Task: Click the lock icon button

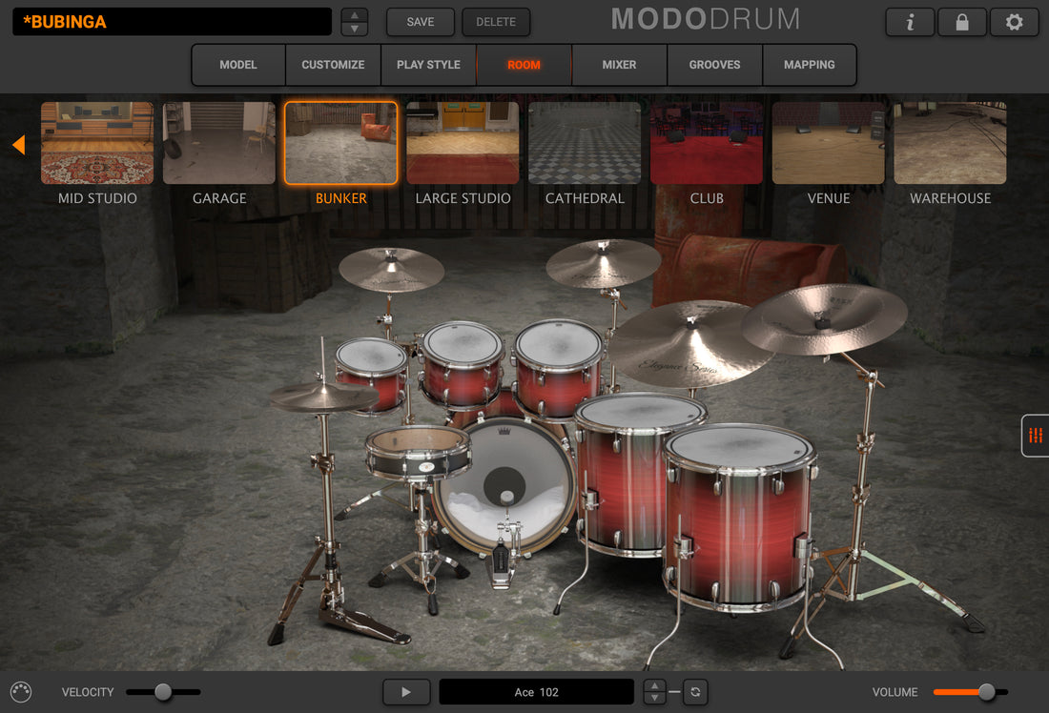Action: tap(962, 22)
